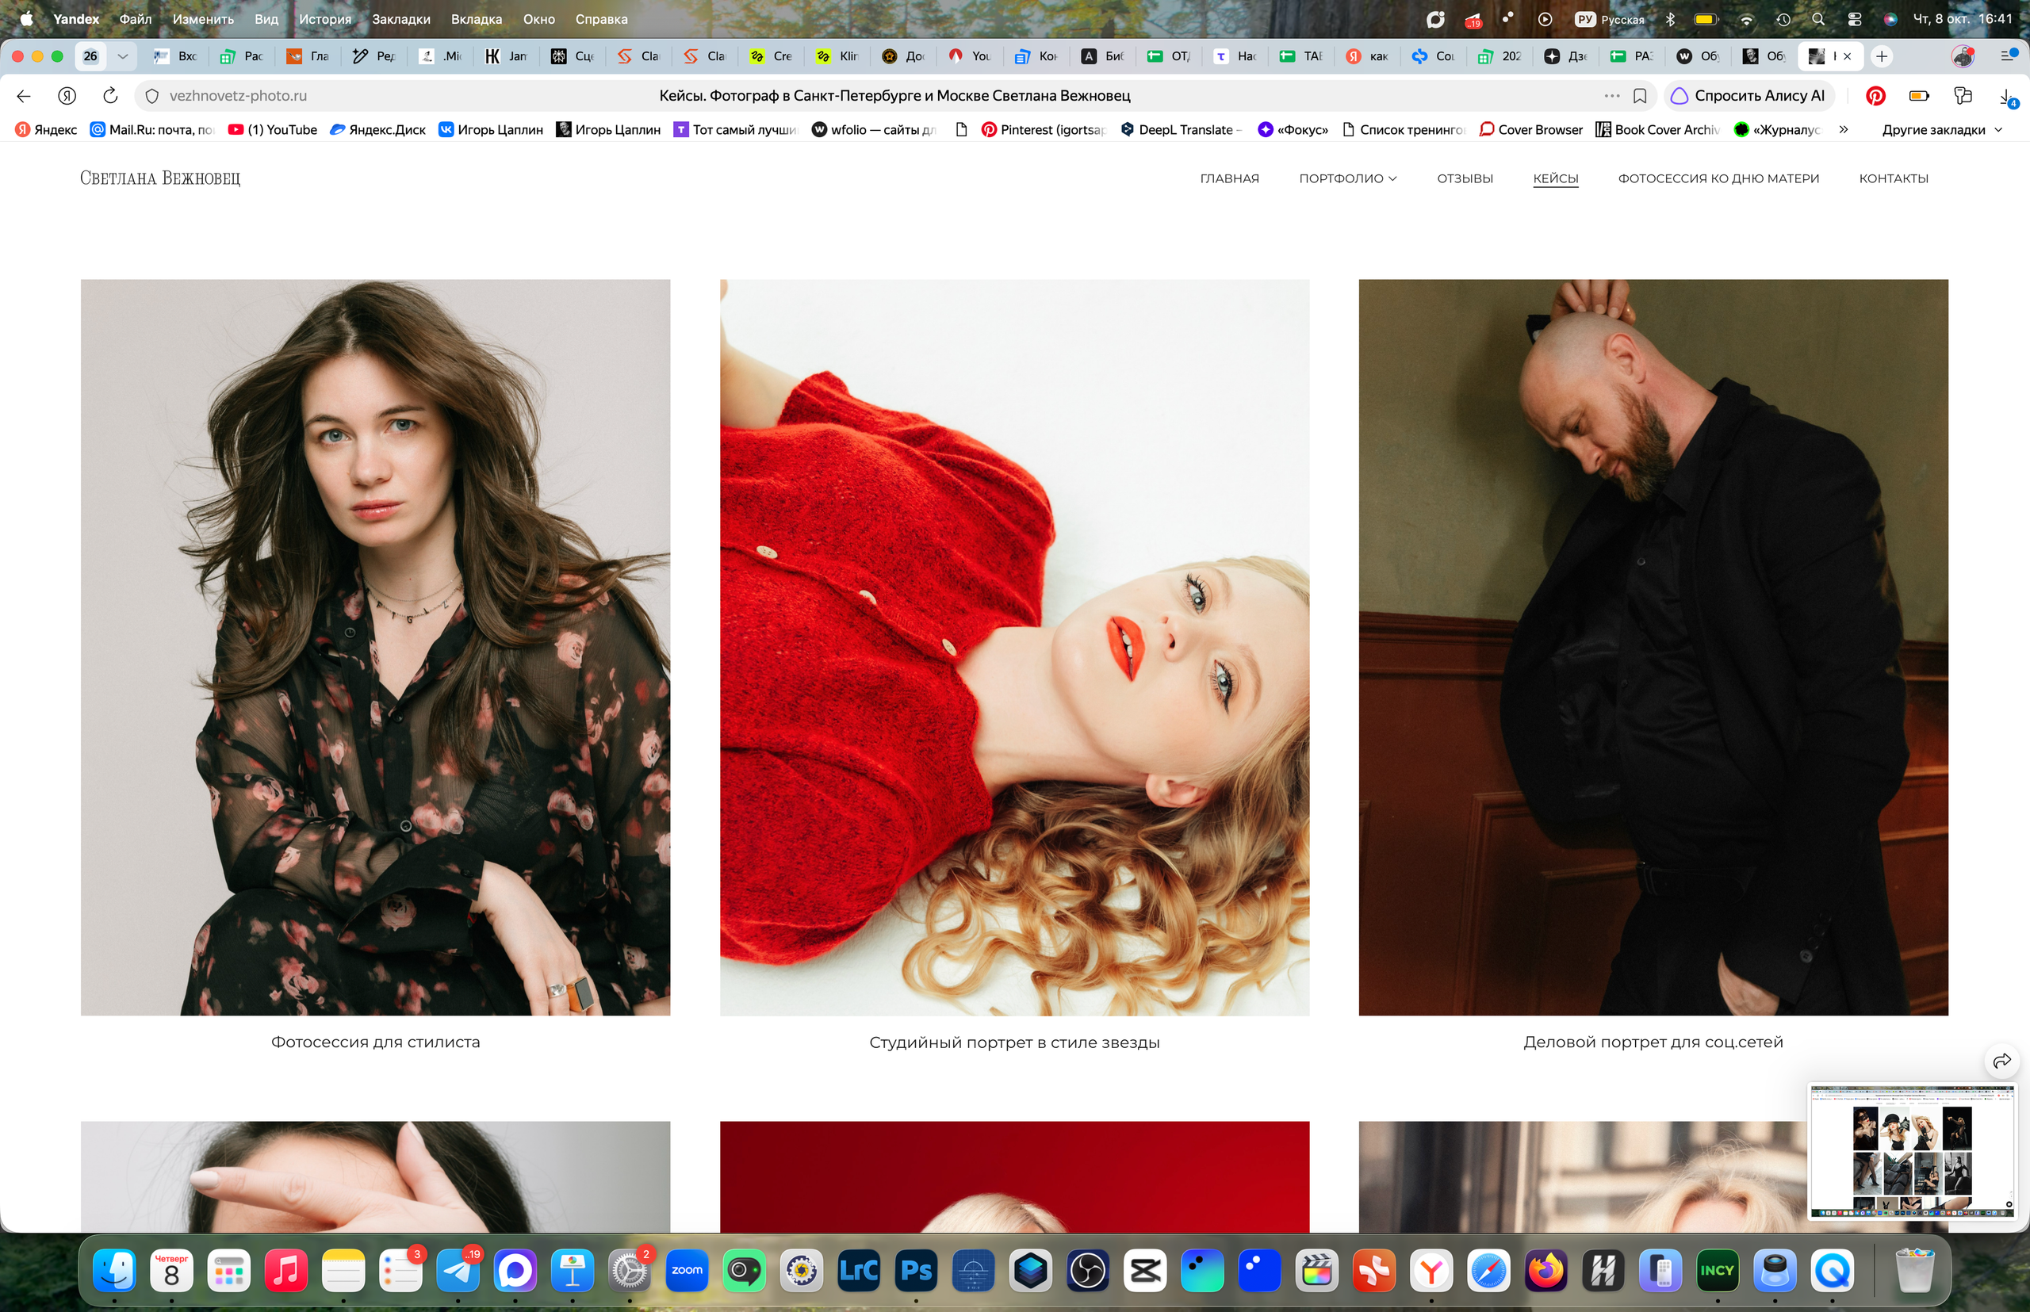Open Lightroom Classic from the Dock

tap(859, 1270)
